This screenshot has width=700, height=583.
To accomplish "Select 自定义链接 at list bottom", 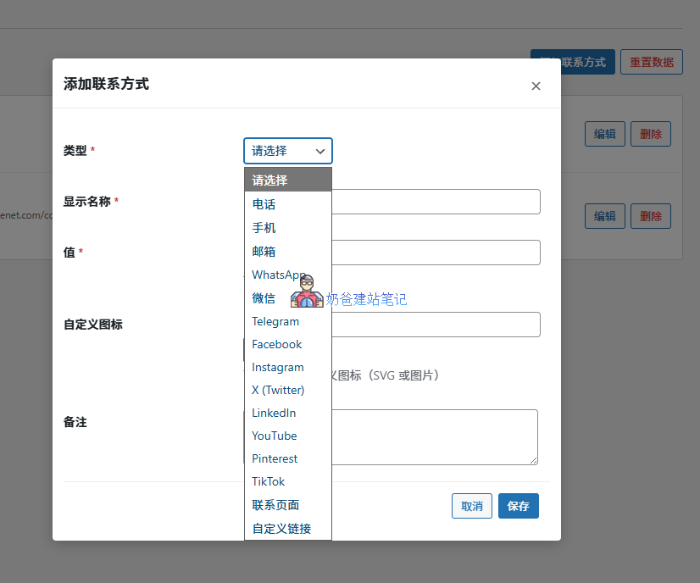I will 281,529.
